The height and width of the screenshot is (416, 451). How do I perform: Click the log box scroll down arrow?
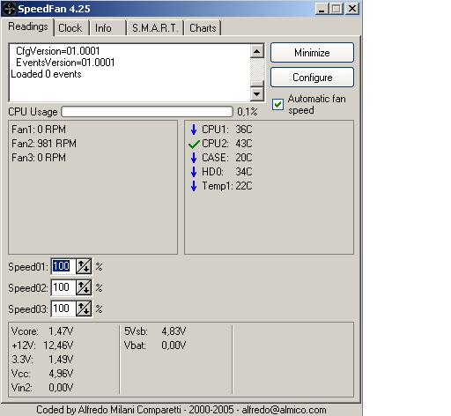(257, 94)
